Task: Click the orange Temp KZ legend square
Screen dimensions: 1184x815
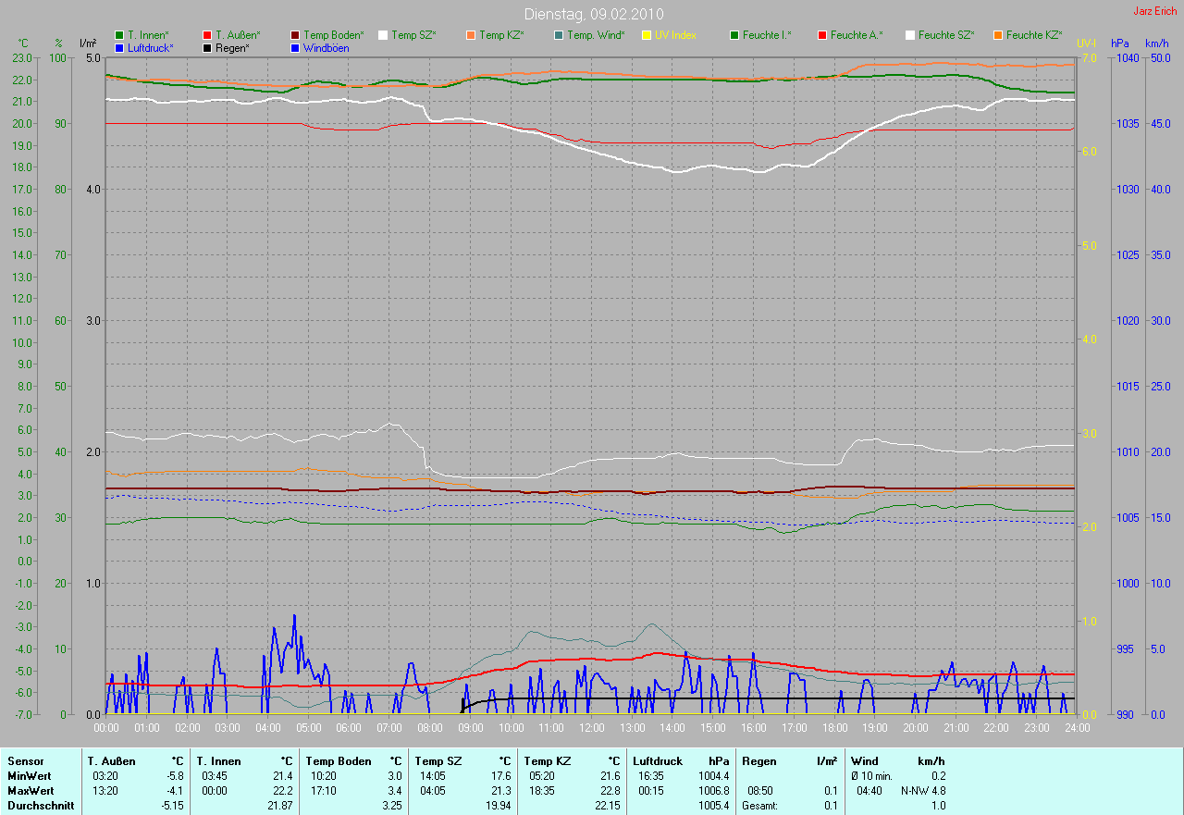Action: coord(471,35)
